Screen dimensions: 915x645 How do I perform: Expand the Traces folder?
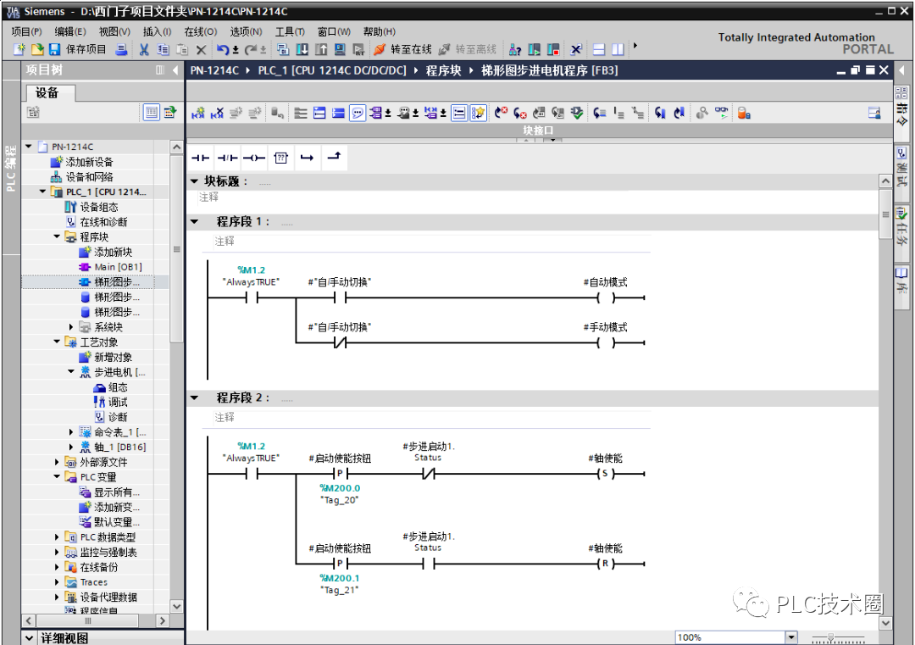[x=57, y=582]
